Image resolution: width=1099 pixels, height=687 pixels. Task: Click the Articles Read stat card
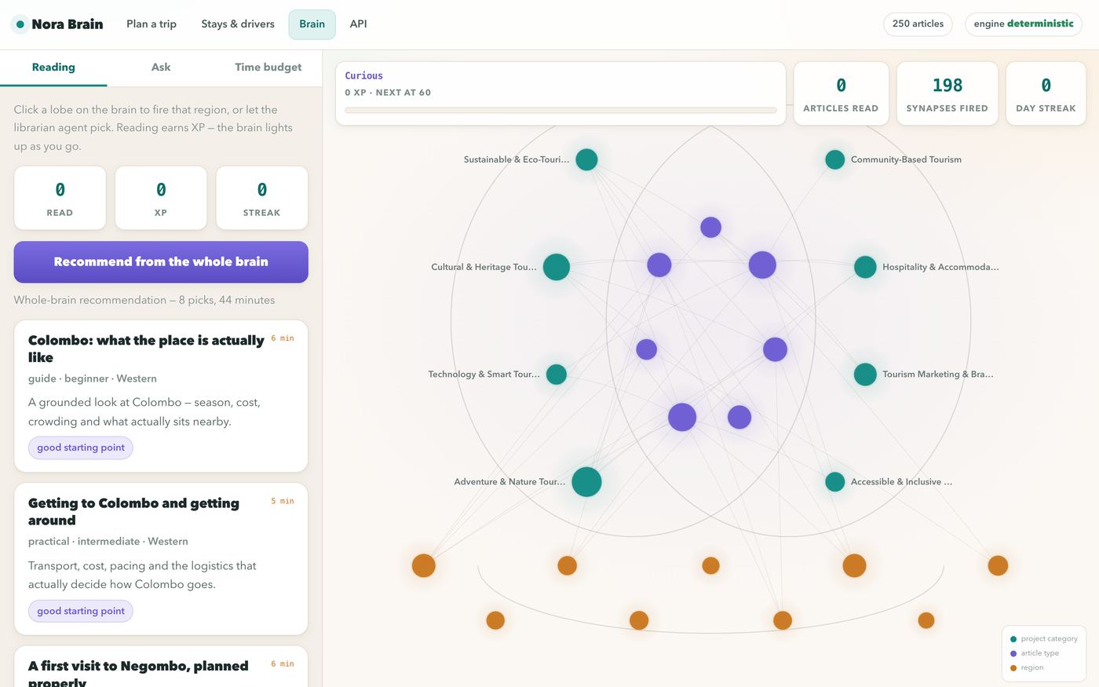(x=841, y=93)
